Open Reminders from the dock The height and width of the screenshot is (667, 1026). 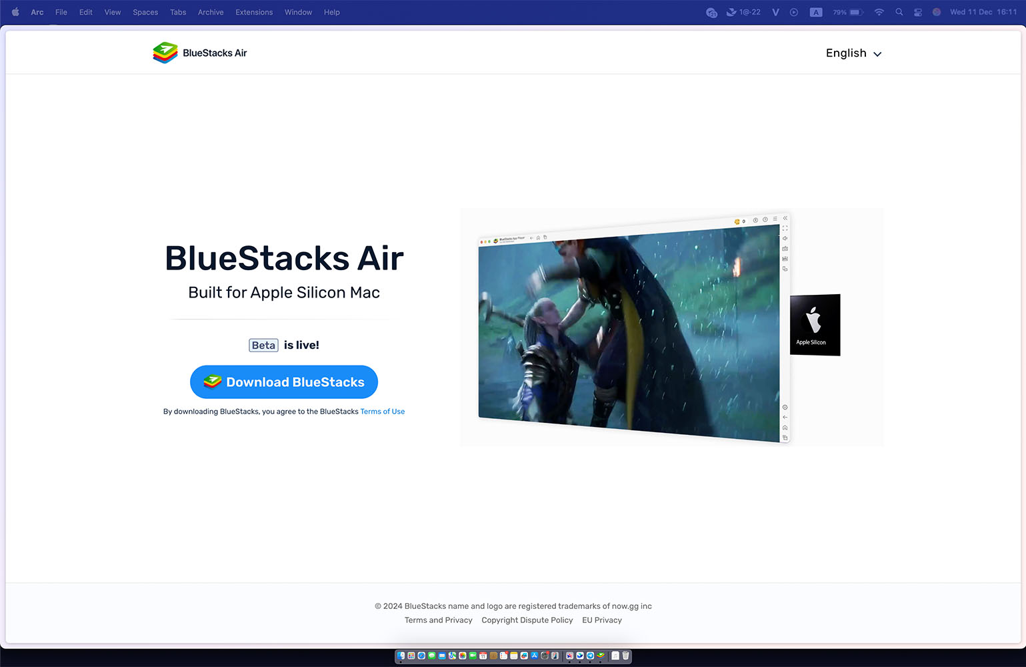tap(503, 656)
